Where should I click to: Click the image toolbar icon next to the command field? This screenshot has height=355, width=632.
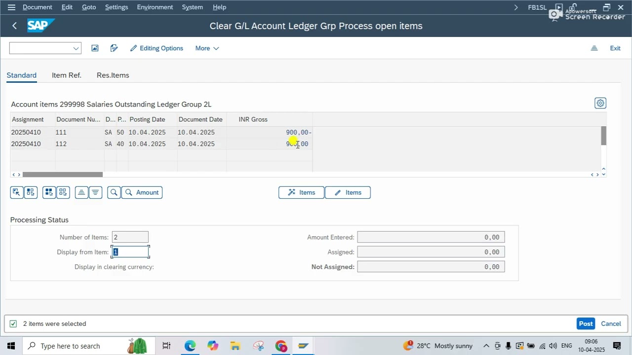click(95, 48)
